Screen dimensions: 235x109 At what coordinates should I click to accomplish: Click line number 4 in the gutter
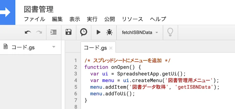[x=75, y=81]
